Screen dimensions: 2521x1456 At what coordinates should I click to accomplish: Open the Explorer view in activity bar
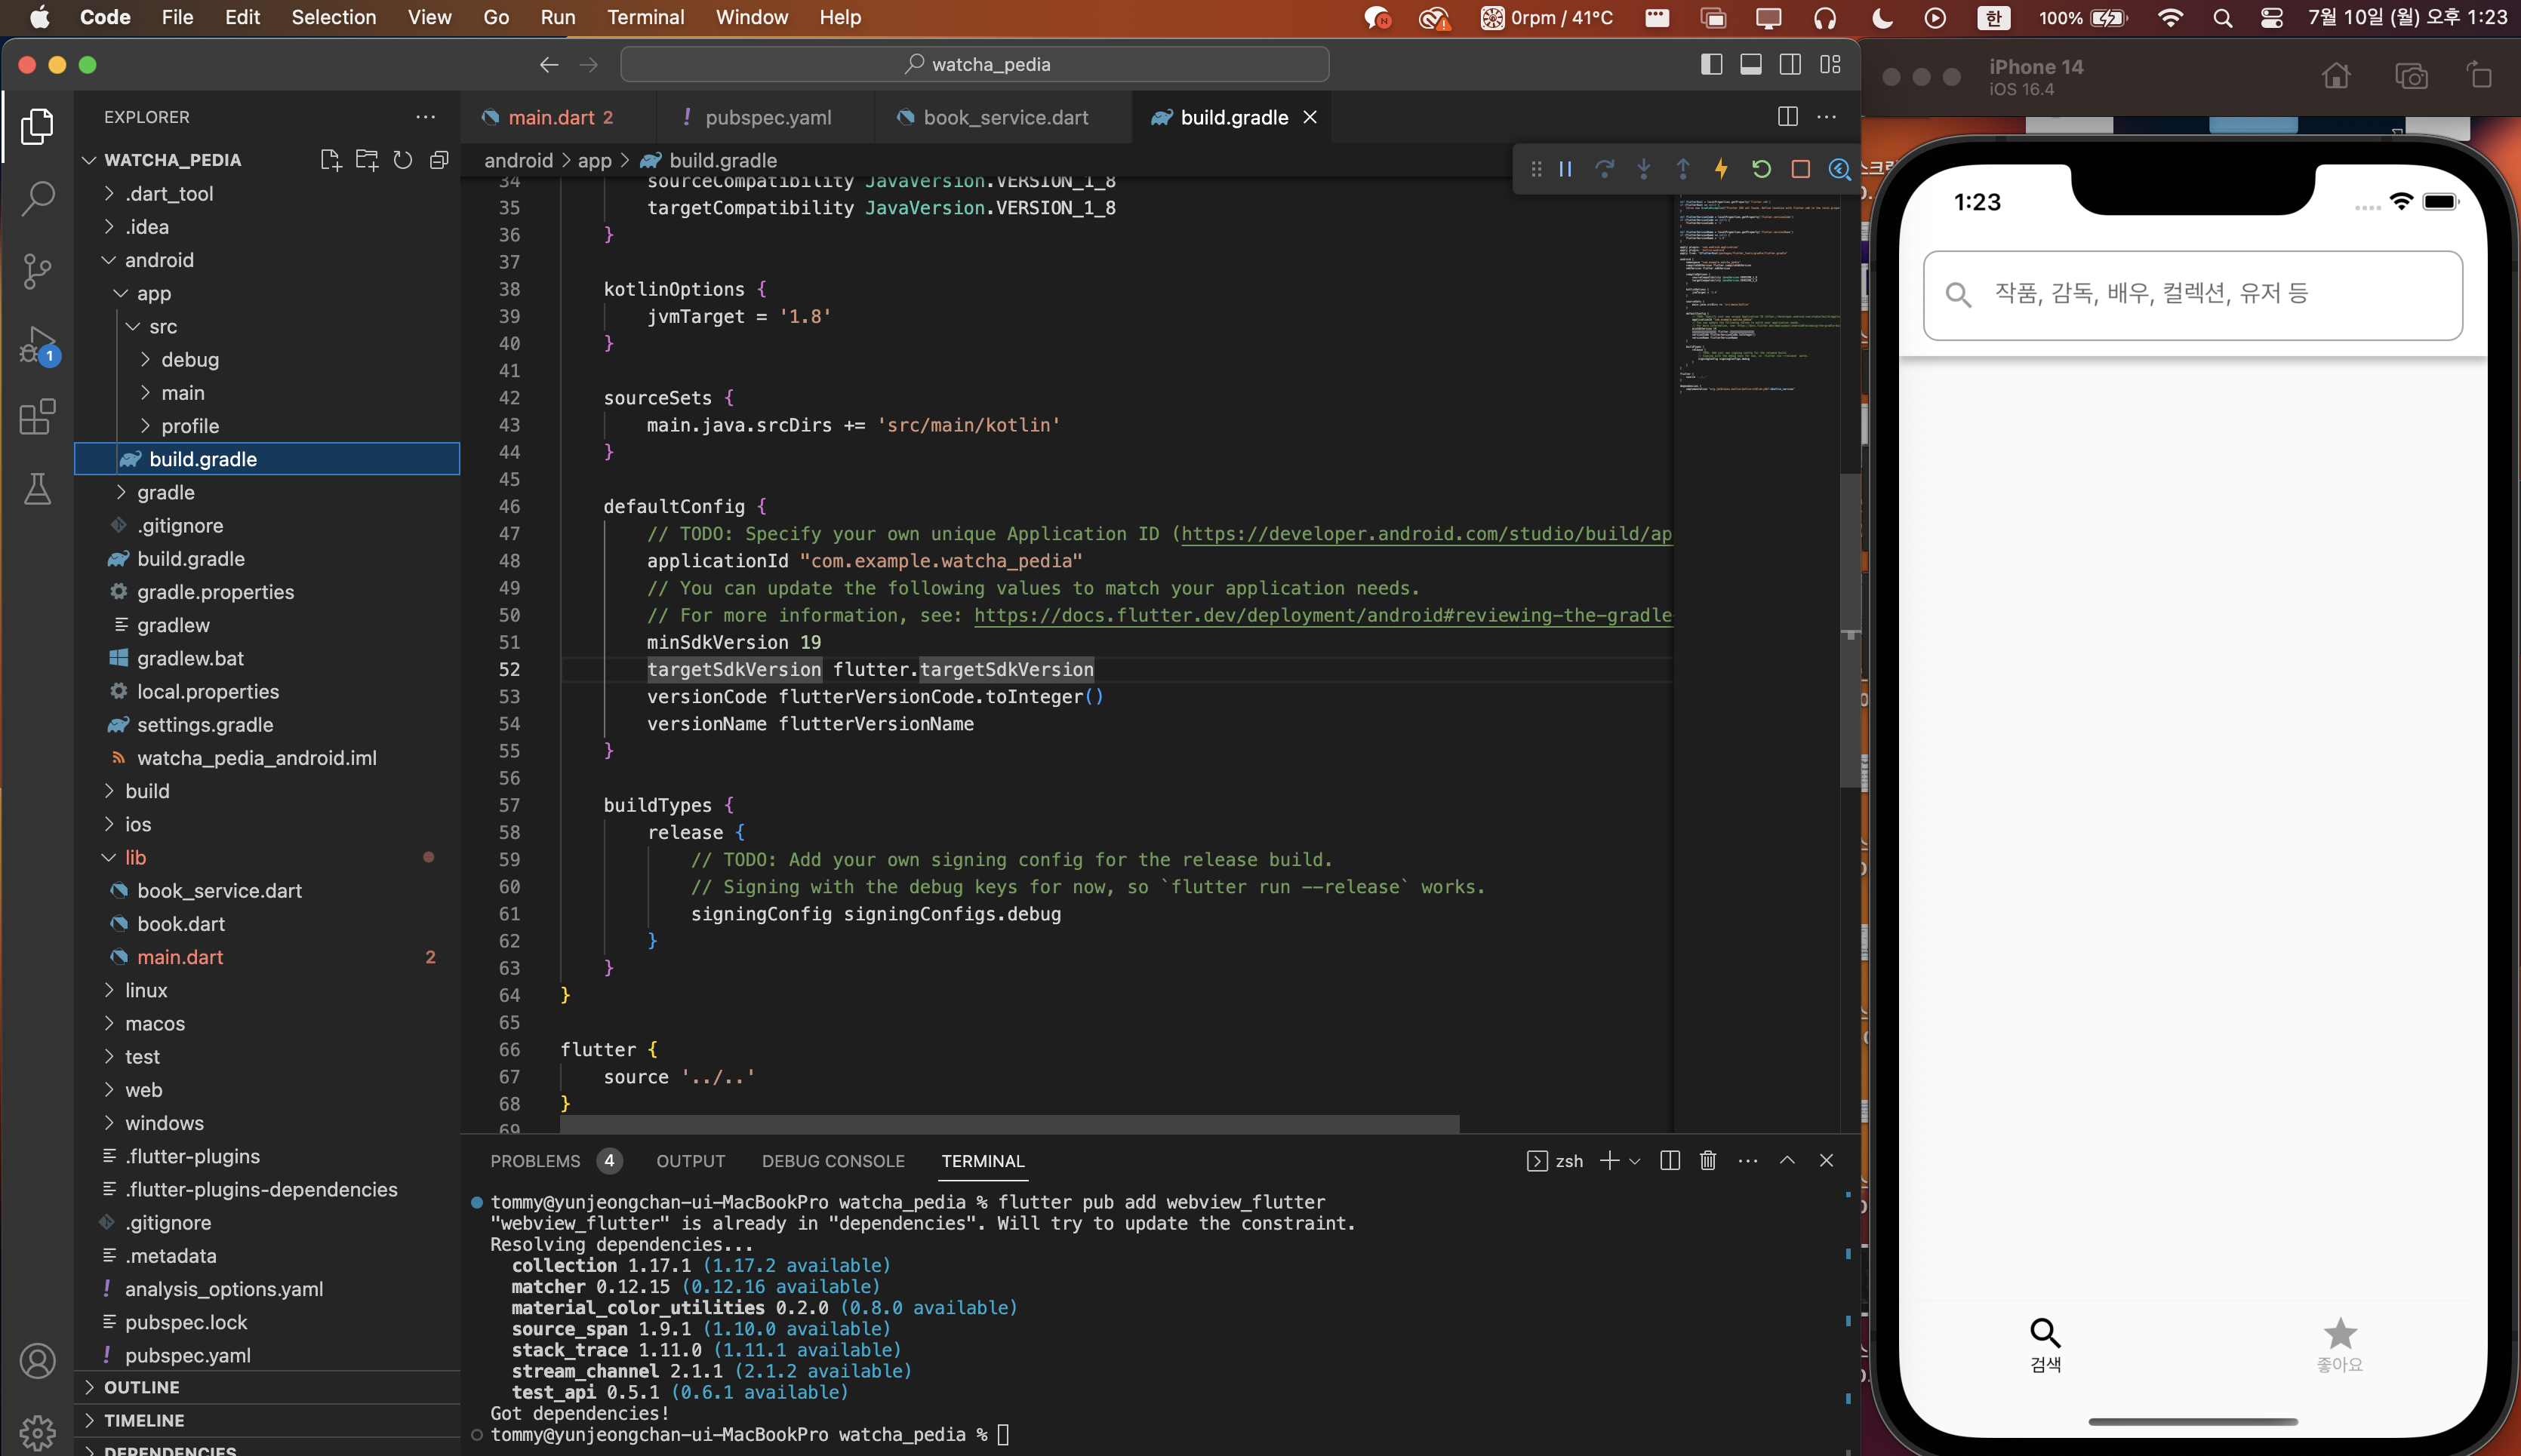pos(37,127)
